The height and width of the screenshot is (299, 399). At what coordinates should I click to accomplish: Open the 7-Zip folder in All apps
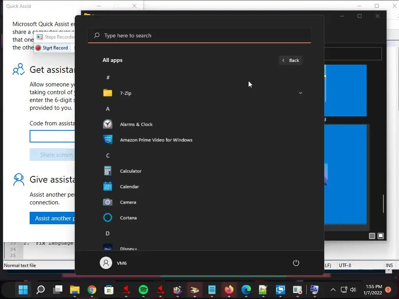point(203,93)
